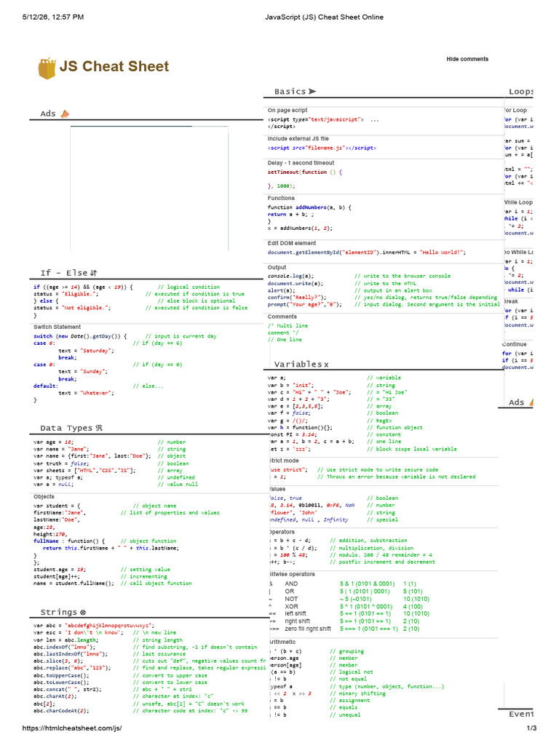Click the console.log(a); code line
559x745 pixels.
[290, 276]
